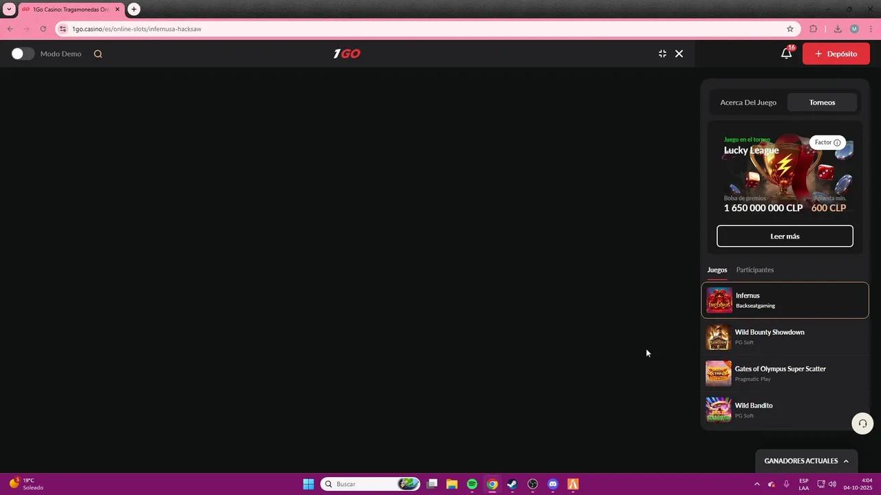
Task: Click the Leer más button
Action: tap(785, 236)
